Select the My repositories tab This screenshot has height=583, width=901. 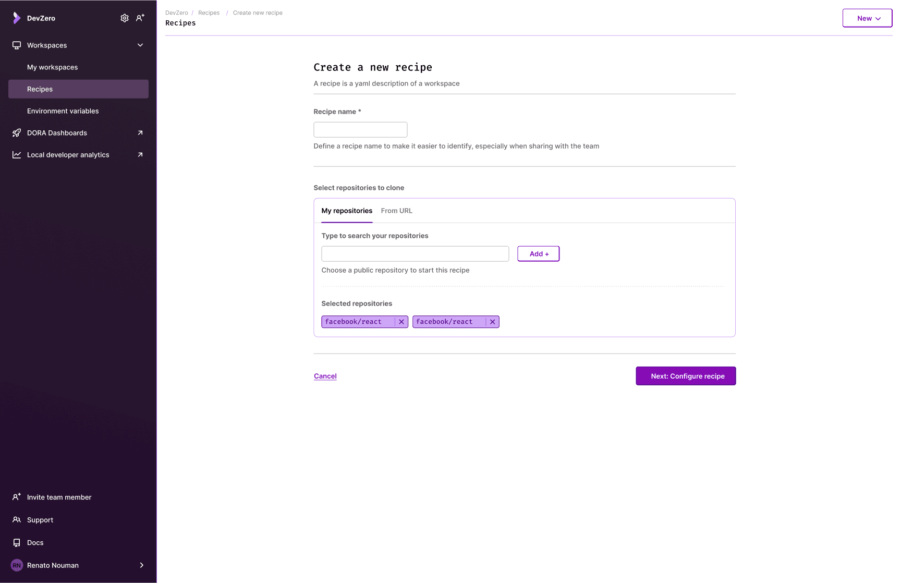coord(347,211)
